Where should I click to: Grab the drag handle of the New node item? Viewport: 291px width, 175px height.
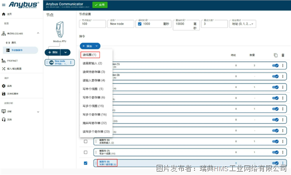click(47, 62)
